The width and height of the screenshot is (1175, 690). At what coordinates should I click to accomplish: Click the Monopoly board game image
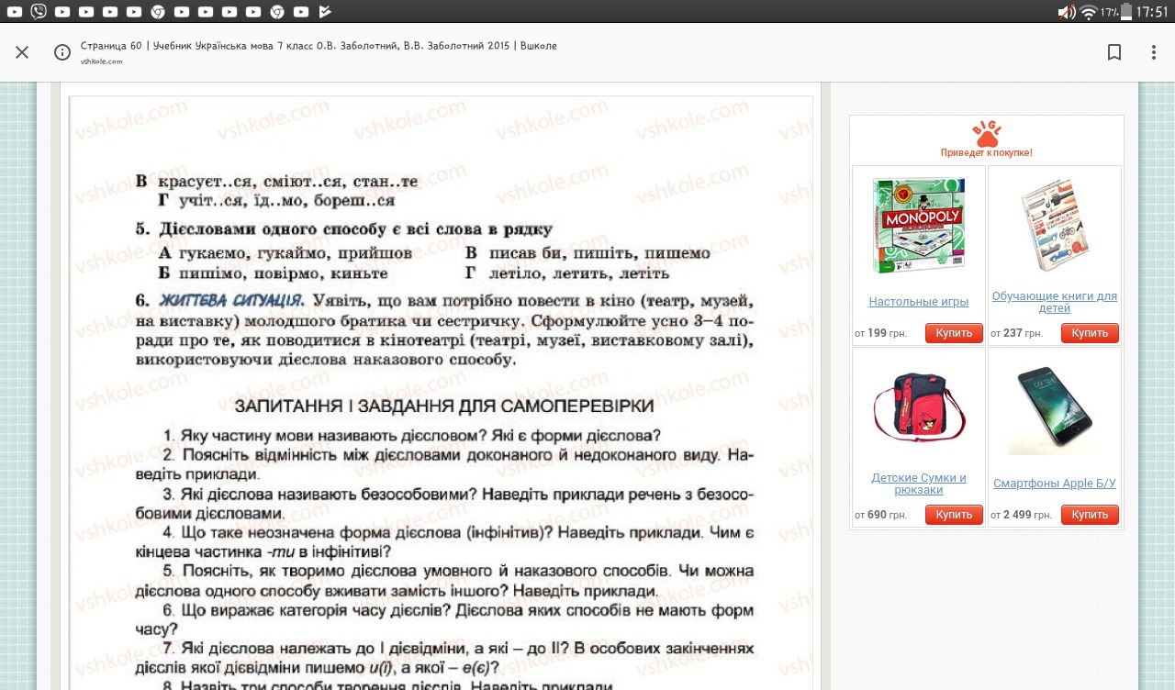[918, 226]
